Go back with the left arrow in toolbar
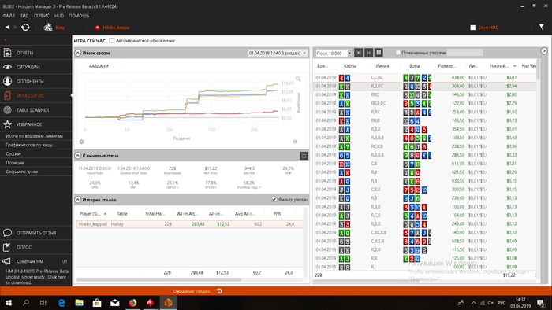Screen dimensions: 552x310 click(x=7, y=27)
